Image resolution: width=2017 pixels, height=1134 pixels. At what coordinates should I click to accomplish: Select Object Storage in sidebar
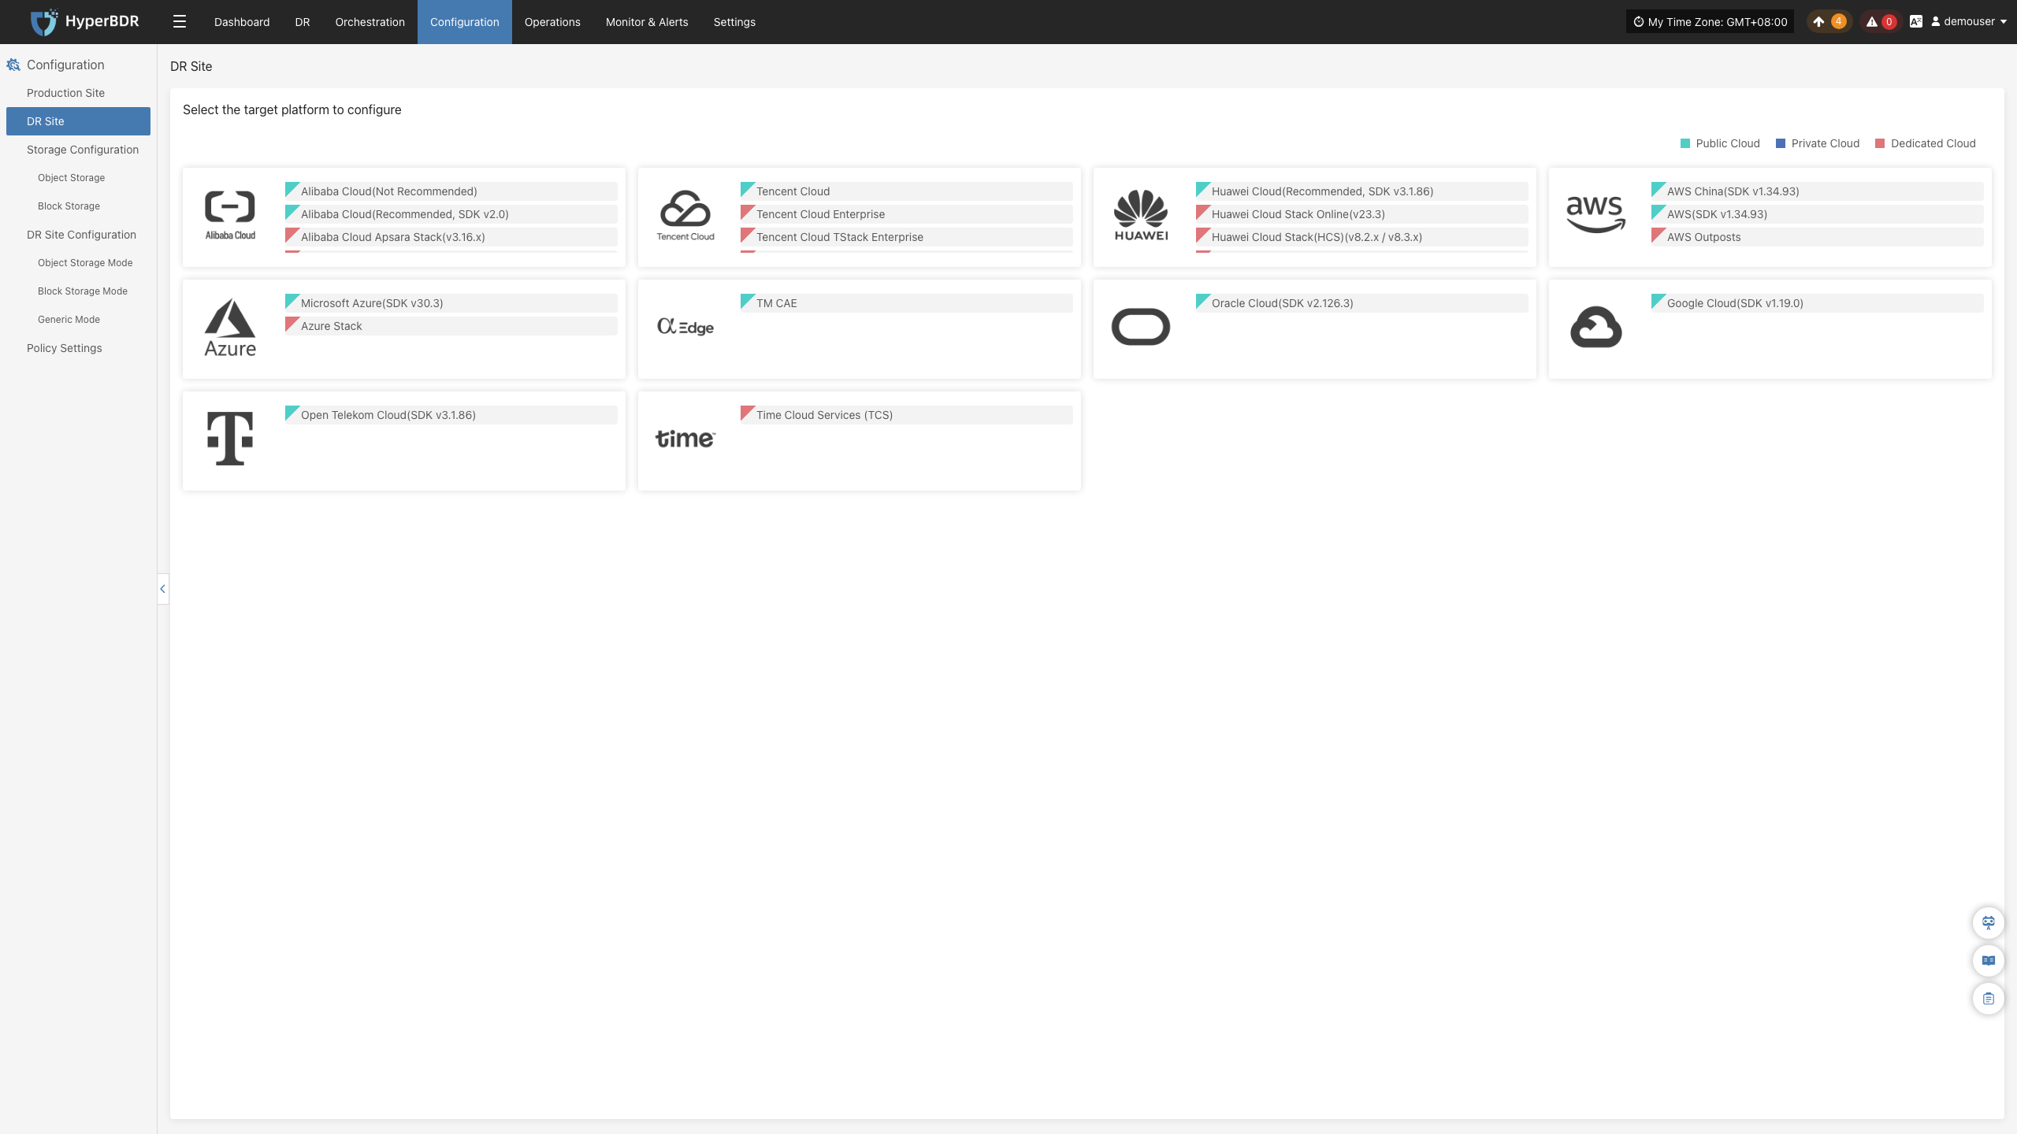tap(78, 178)
